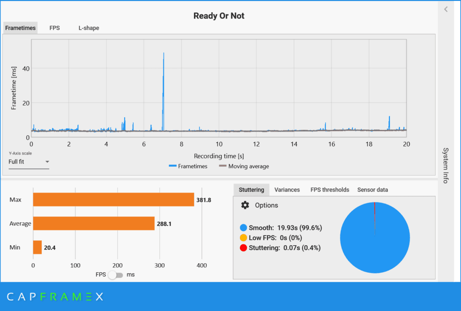Click the large frametime spike at 7 seconds
The image size is (461, 311).
click(163, 91)
